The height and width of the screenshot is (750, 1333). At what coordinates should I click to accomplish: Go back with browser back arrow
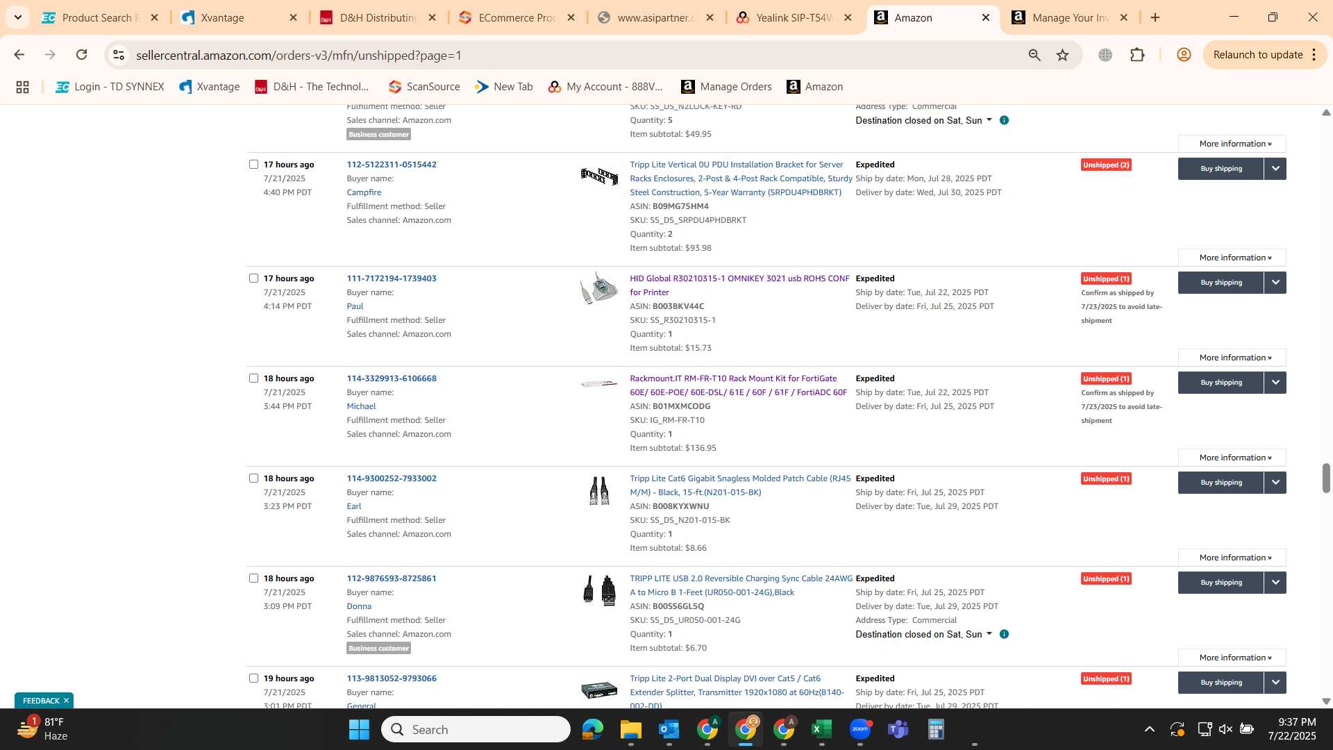click(19, 55)
